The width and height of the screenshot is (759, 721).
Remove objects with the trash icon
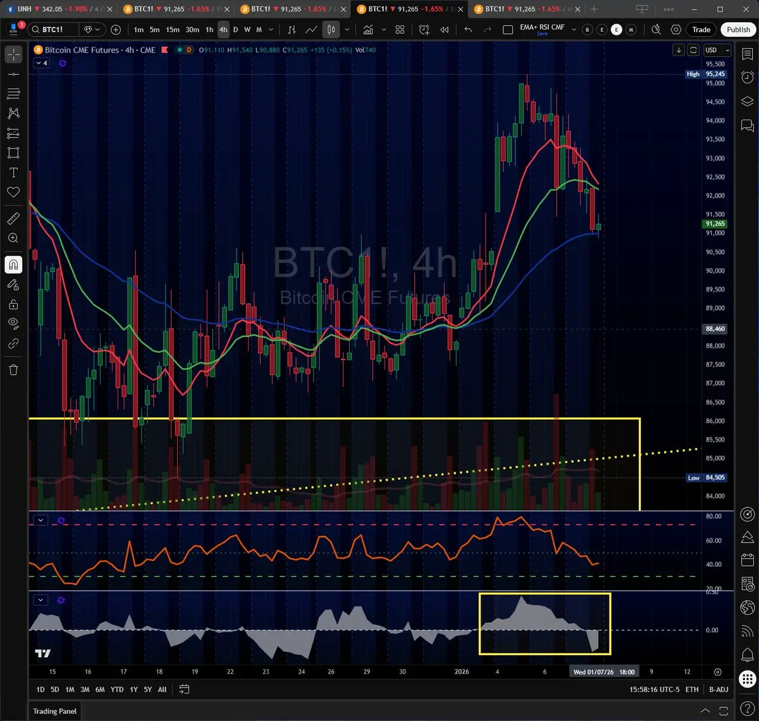click(13, 369)
